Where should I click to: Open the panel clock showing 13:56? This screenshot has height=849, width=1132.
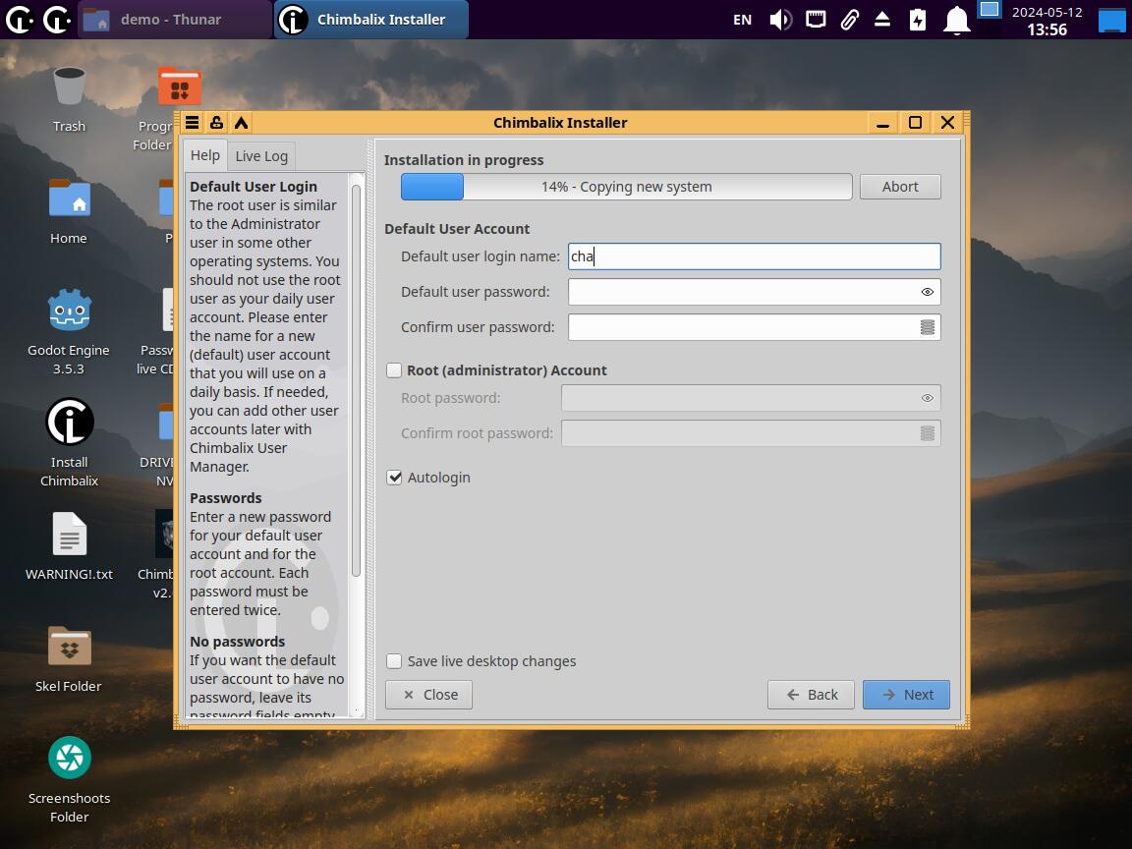point(1047,21)
